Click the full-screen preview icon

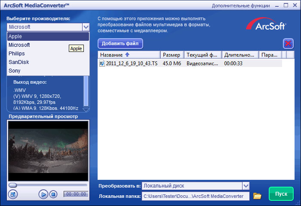coord(13,194)
